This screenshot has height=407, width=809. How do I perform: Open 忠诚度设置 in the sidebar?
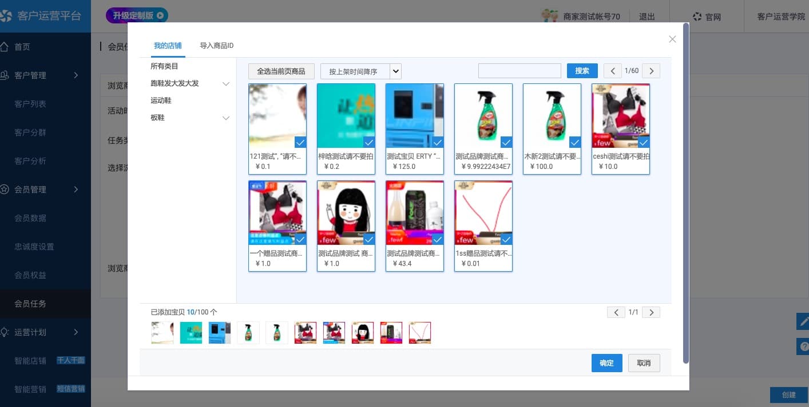coord(34,247)
